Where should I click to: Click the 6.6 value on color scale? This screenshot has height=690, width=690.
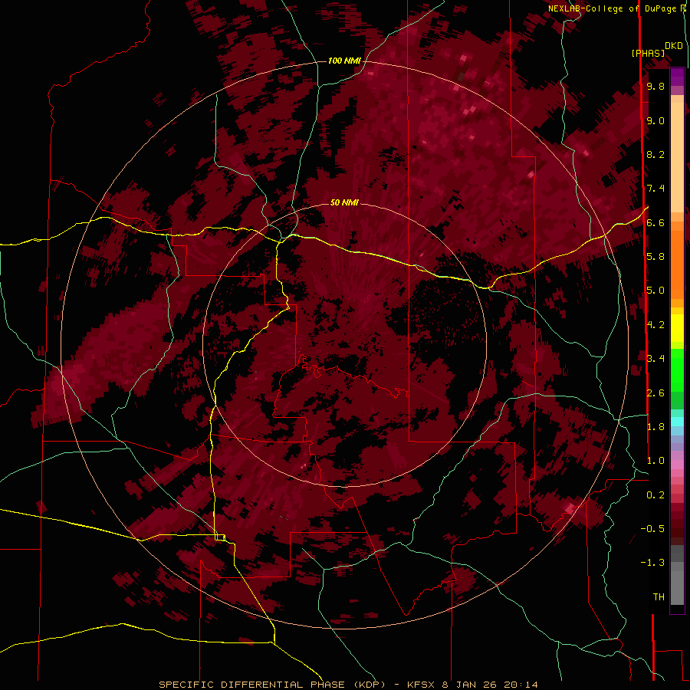[x=655, y=223]
